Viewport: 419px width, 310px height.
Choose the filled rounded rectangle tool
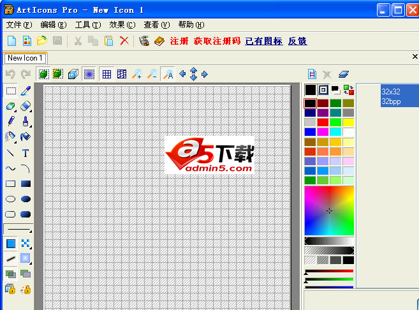(26, 214)
